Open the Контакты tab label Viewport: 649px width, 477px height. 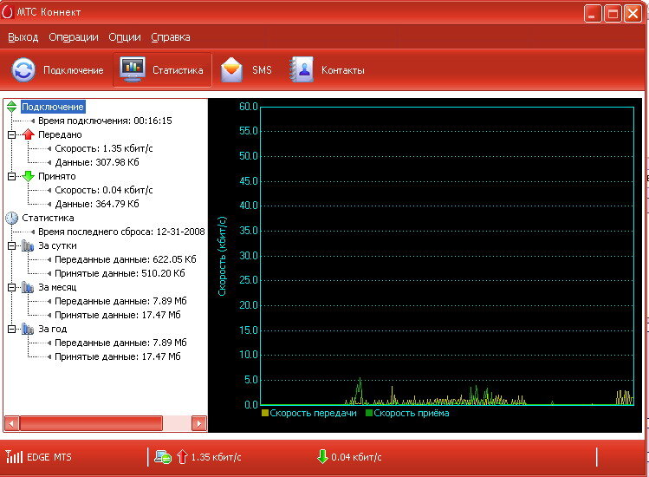point(343,70)
